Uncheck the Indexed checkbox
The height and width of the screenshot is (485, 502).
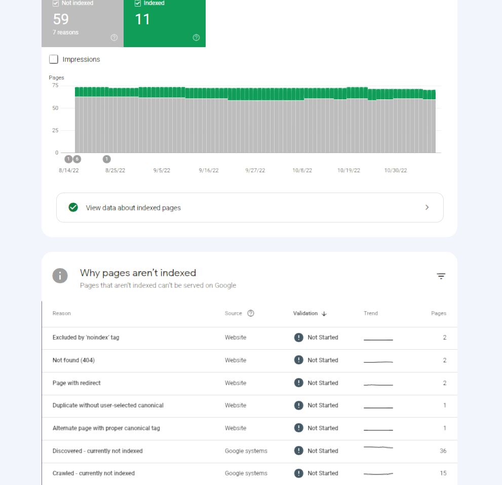click(x=138, y=3)
